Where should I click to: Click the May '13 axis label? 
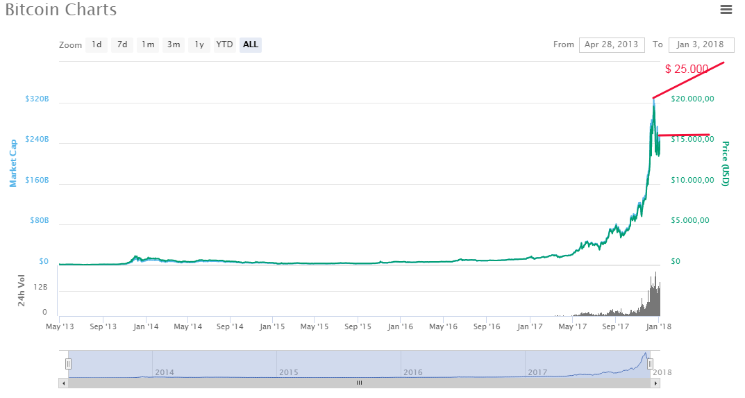tap(60, 326)
